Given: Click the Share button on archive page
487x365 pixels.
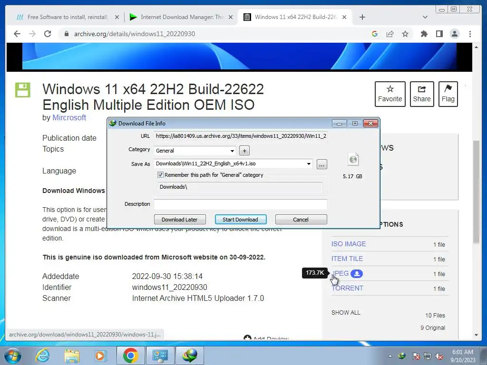Looking at the screenshot, I should click(422, 94).
